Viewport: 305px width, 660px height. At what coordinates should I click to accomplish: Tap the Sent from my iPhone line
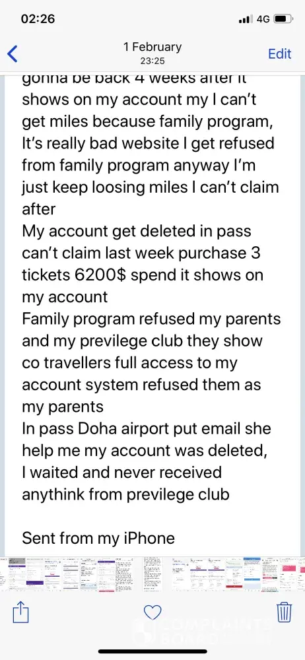point(98,538)
